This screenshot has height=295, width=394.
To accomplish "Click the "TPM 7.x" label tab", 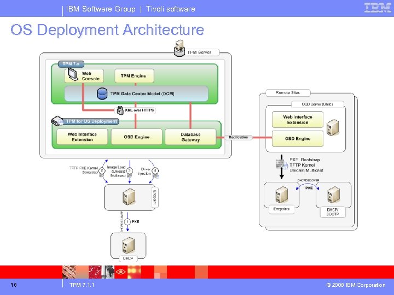I will point(71,64).
